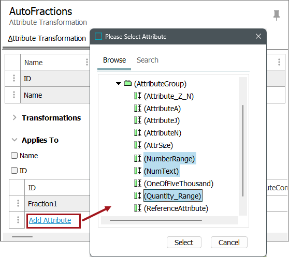This screenshot has height=257, width=289.
Task: Expand the Transformations section
Action: 15,117
